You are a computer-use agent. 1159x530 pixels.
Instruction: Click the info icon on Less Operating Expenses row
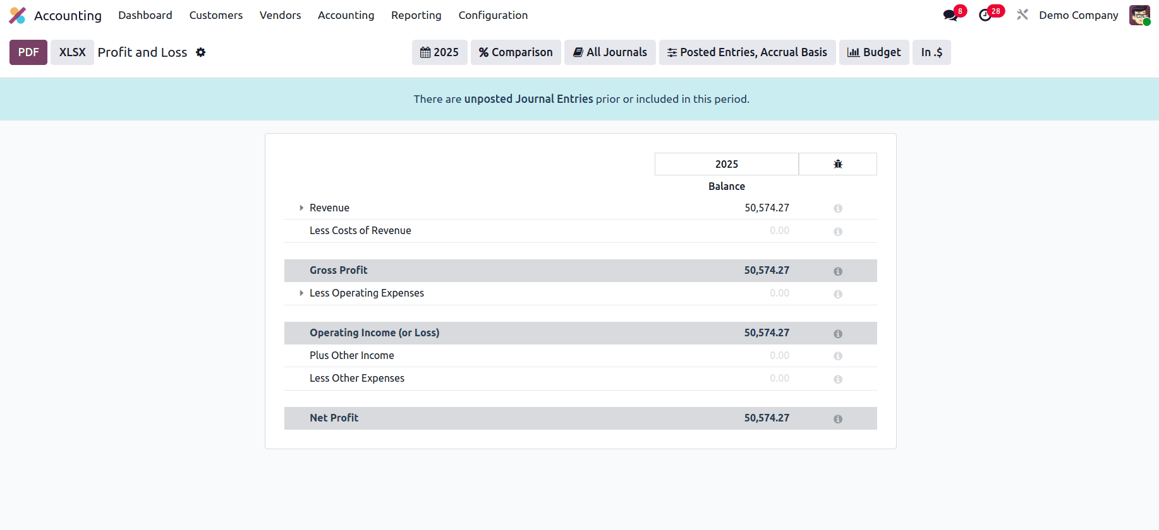pos(838,294)
